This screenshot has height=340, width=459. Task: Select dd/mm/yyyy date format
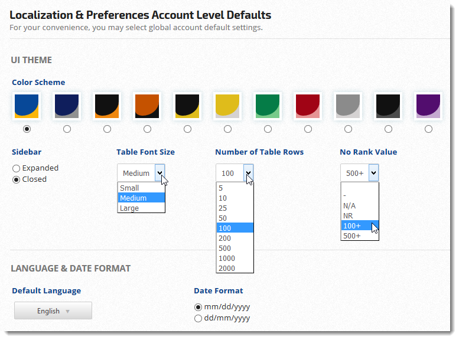[198, 318]
